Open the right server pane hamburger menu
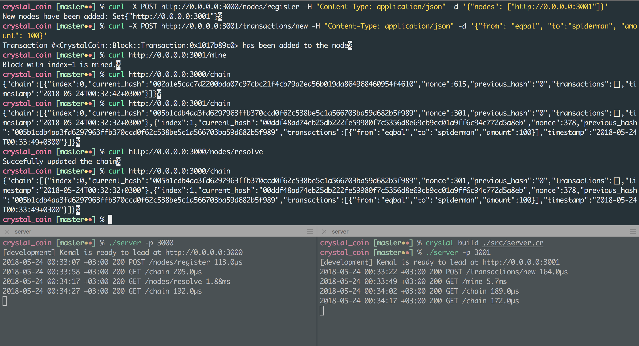The width and height of the screenshot is (639, 346). (x=633, y=232)
